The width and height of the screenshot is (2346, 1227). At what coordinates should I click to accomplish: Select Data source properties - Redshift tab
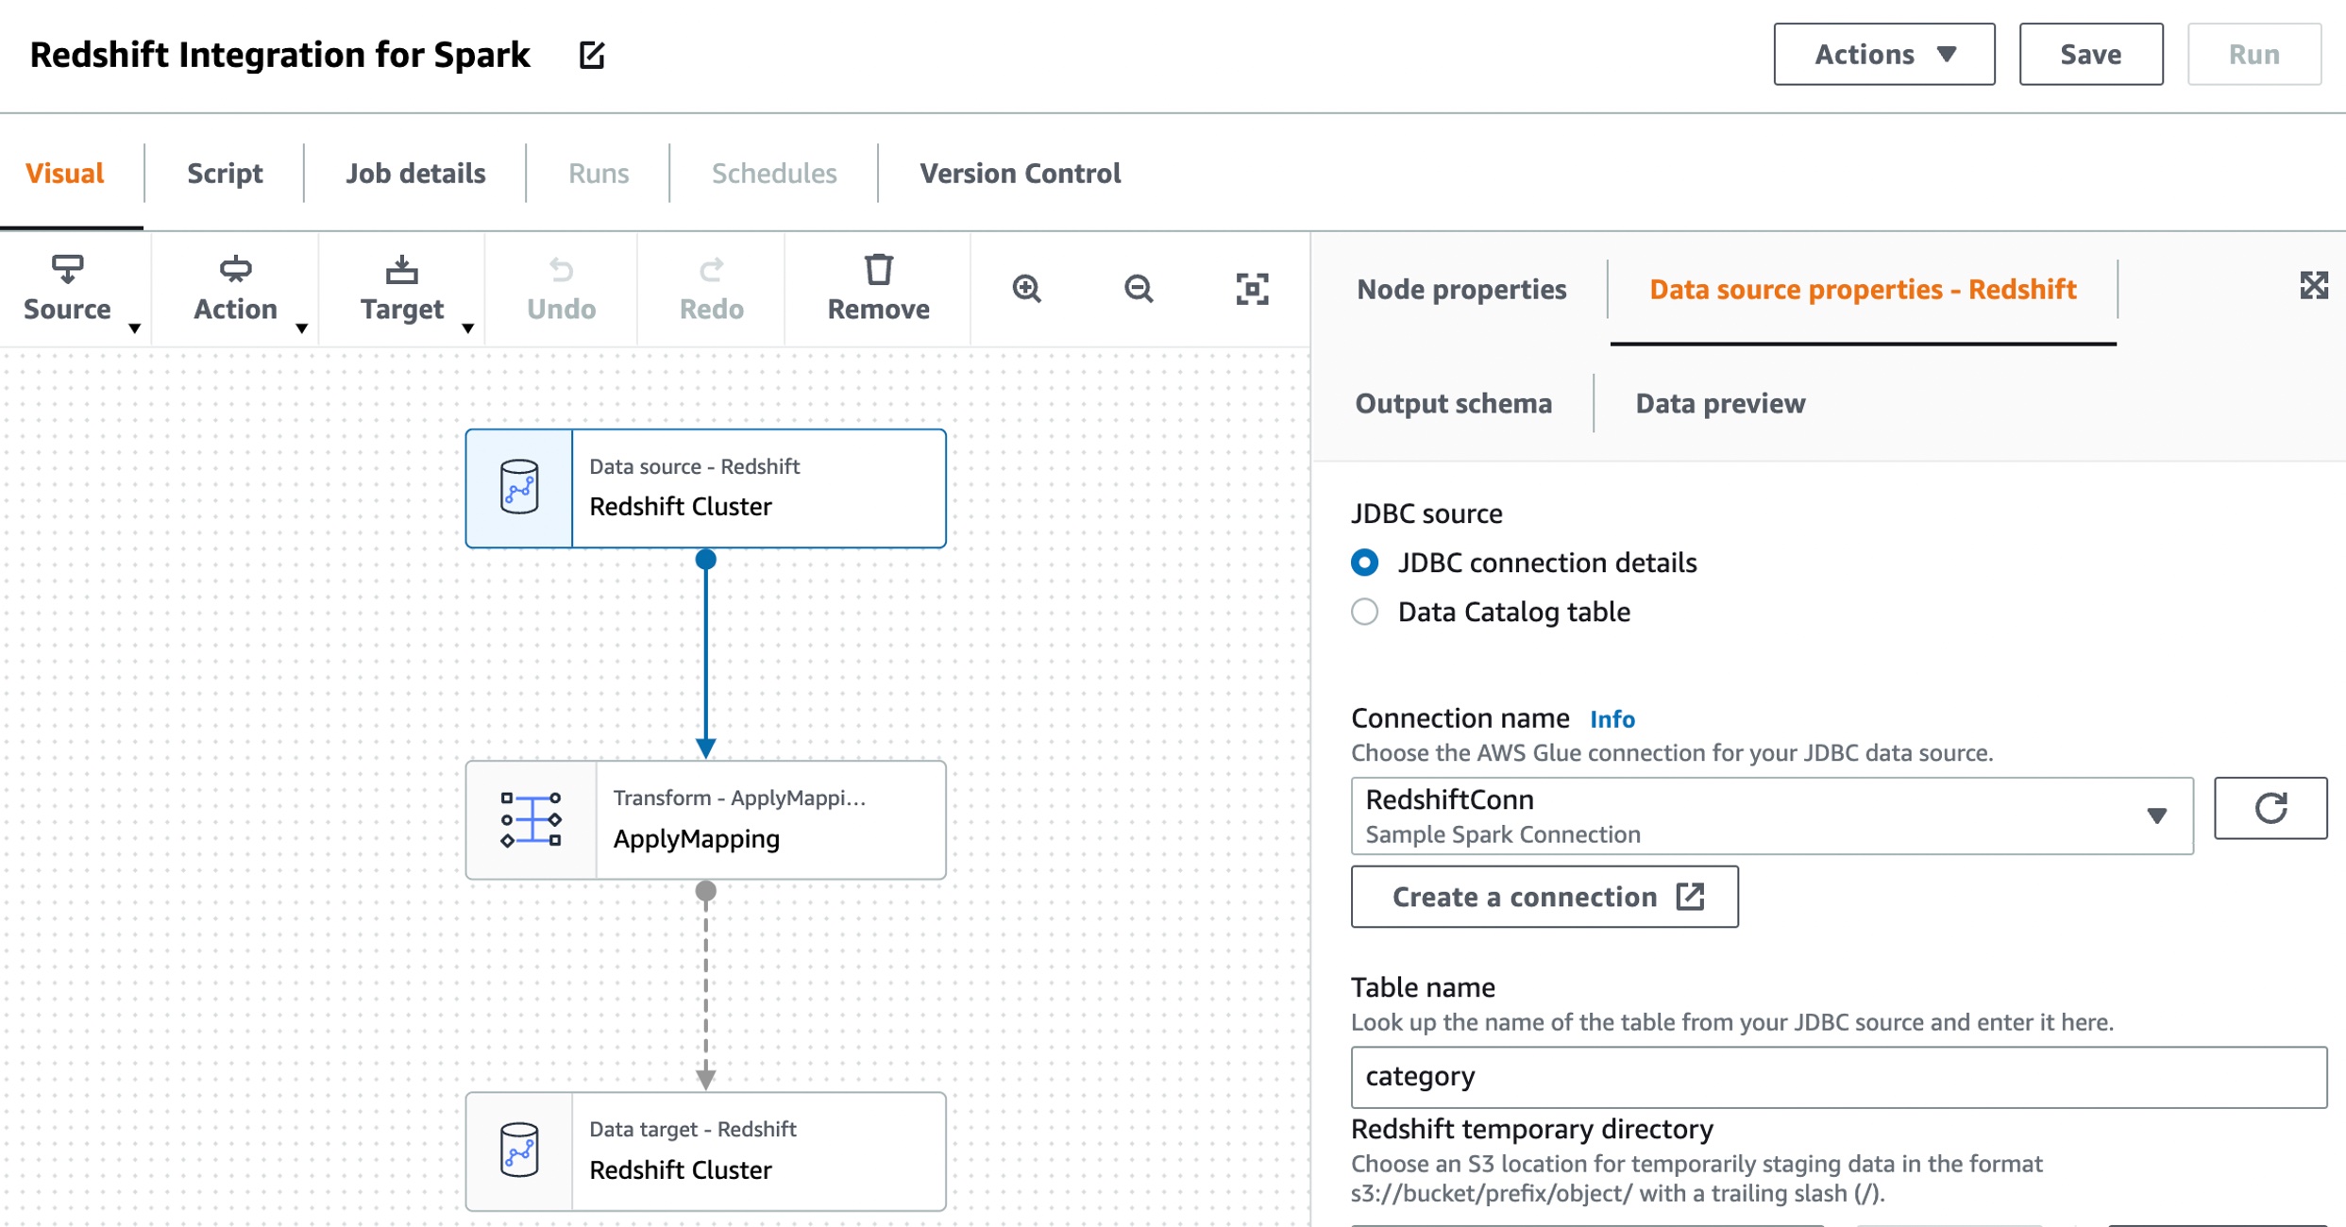[x=1863, y=290]
